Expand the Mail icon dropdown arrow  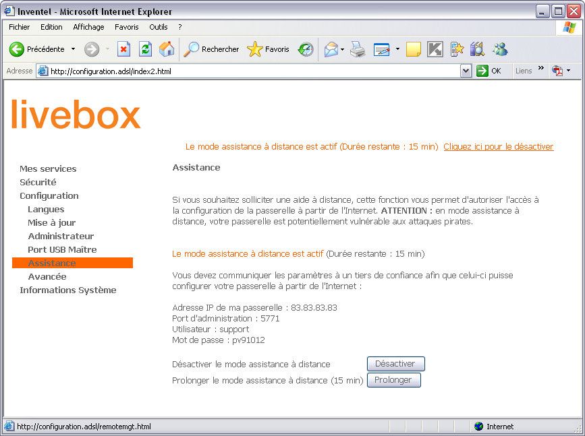click(343, 49)
